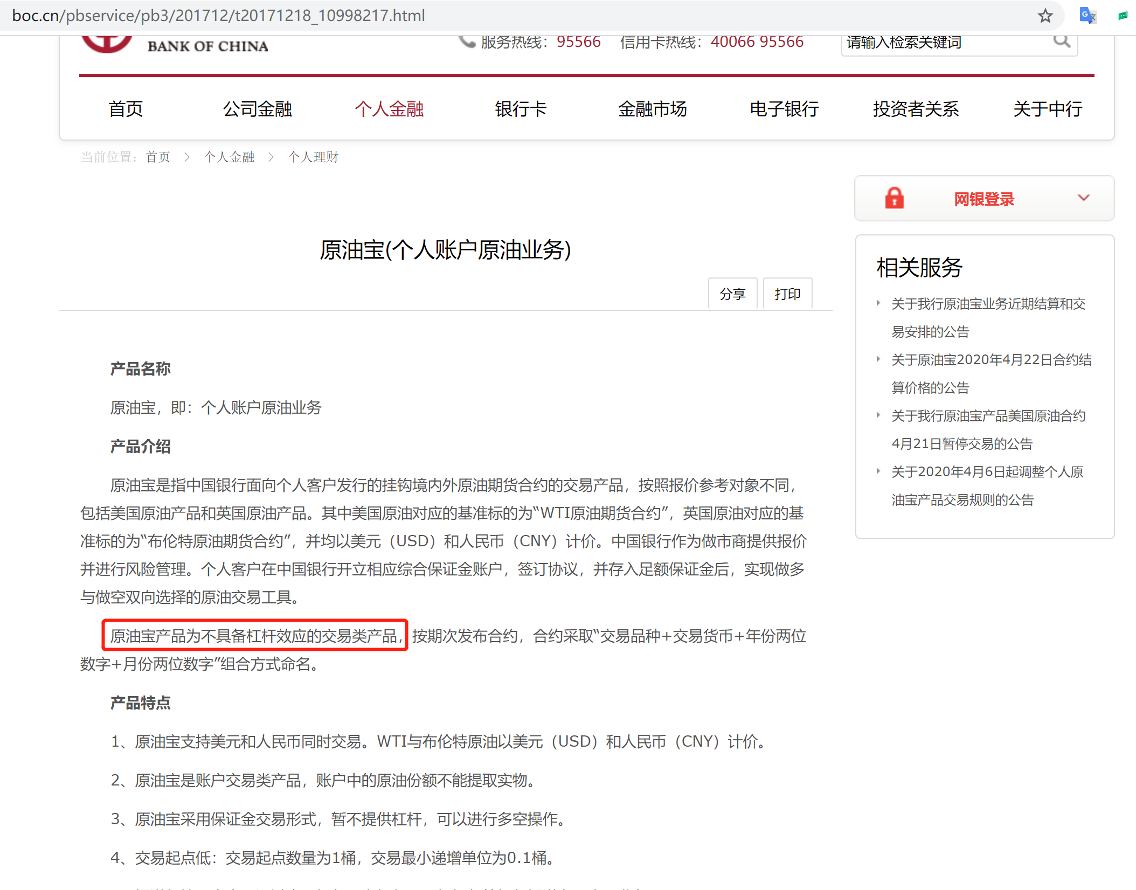Go to 首页 in breadcrumb
1136x890 pixels.
point(158,157)
